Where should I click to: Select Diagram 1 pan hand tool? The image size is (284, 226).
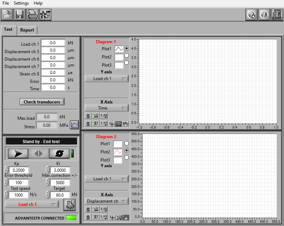click(125, 124)
